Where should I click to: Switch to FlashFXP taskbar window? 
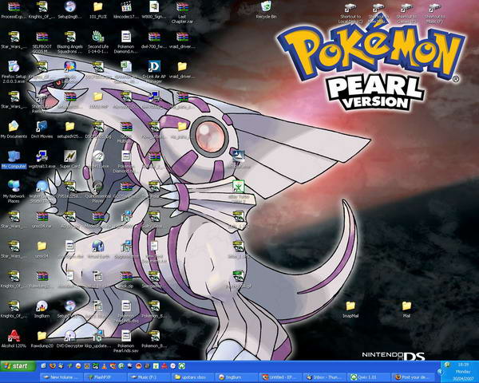pyautogui.click(x=105, y=377)
